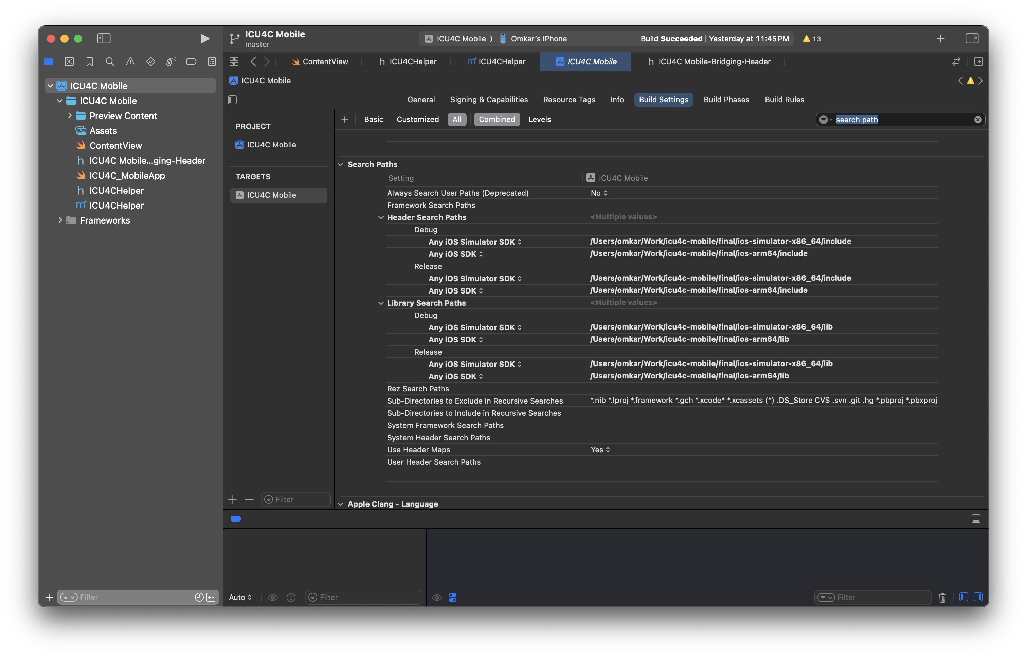Expand the Preview Content folder

(x=70, y=116)
